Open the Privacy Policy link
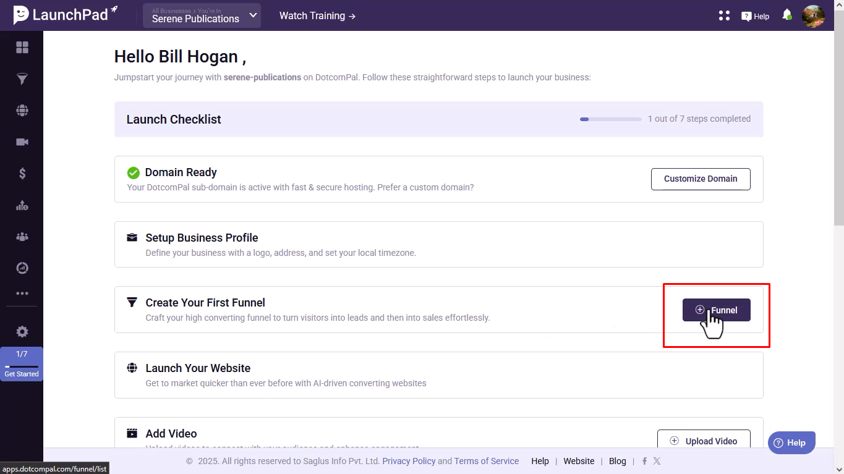The width and height of the screenshot is (844, 474). pyautogui.click(x=409, y=461)
